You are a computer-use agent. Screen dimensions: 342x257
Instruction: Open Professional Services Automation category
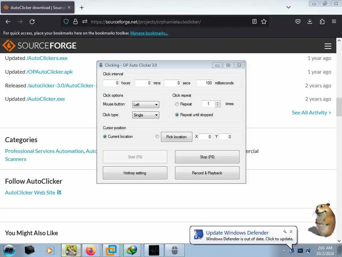point(44,151)
